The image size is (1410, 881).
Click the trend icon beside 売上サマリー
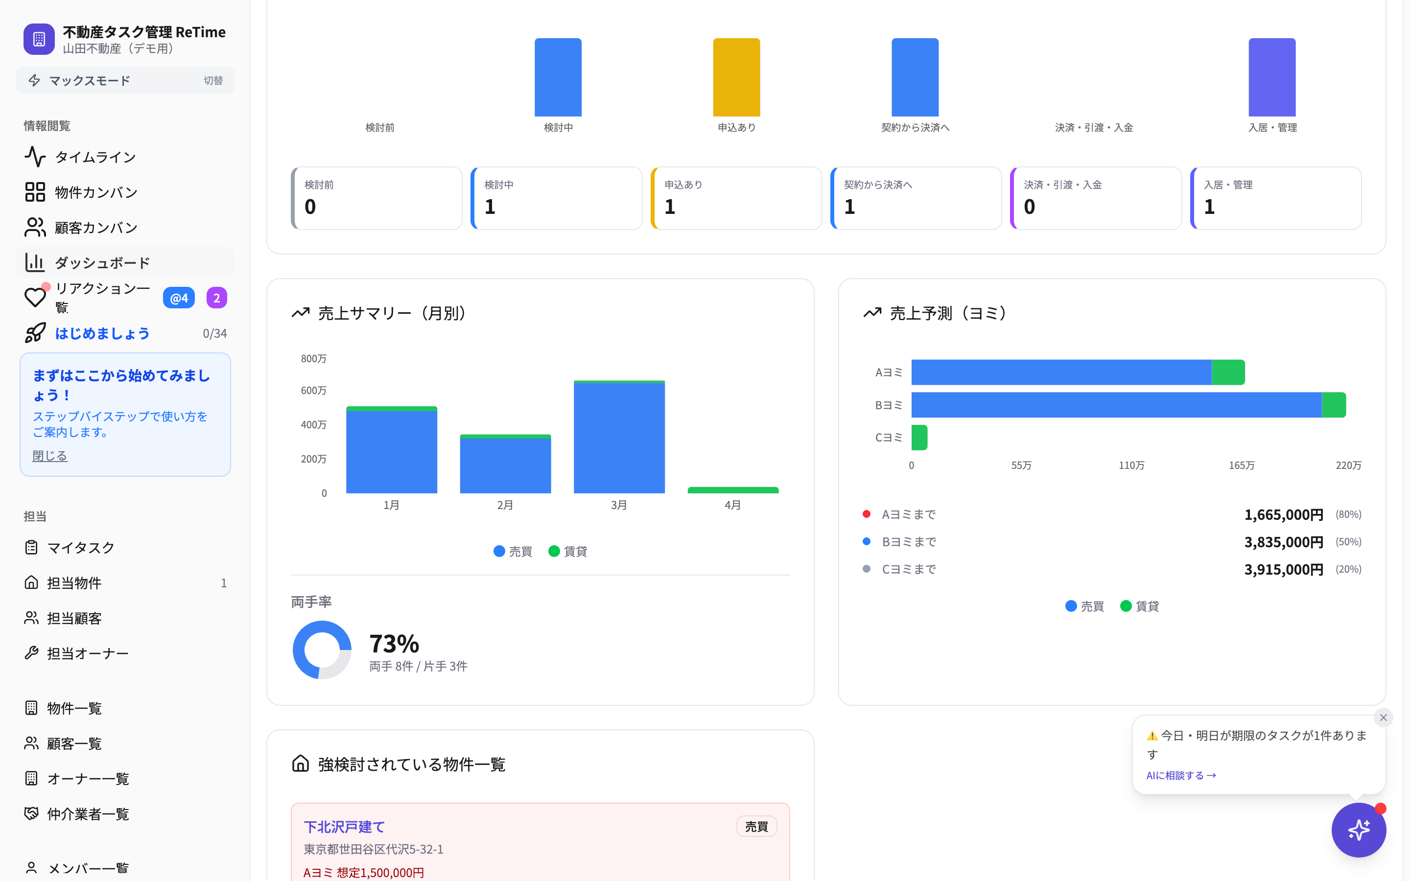[301, 313]
